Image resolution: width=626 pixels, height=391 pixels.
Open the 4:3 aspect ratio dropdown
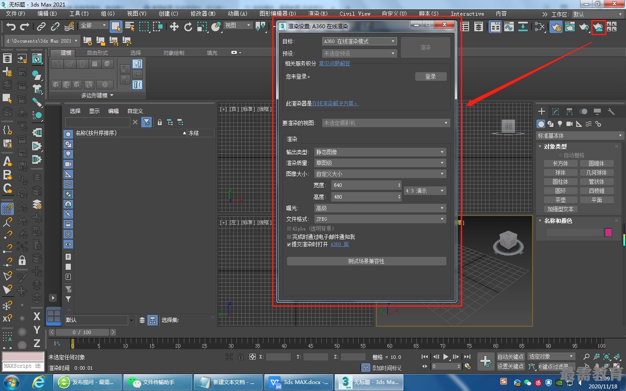pyautogui.click(x=425, y=191)
